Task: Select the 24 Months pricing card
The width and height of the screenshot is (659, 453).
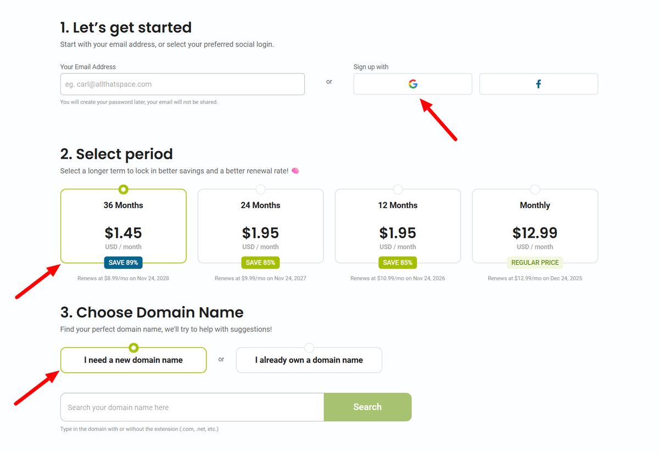Action: pos(260,226)
